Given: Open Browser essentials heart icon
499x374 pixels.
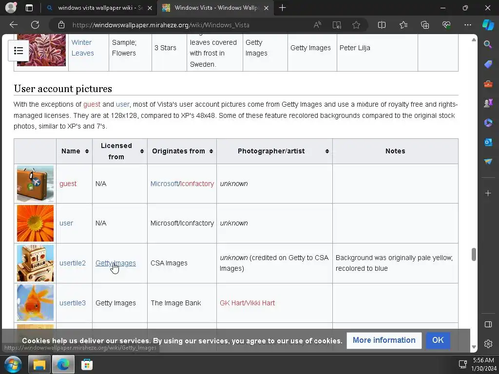Looking at the screenshot, I should (446, 25).
